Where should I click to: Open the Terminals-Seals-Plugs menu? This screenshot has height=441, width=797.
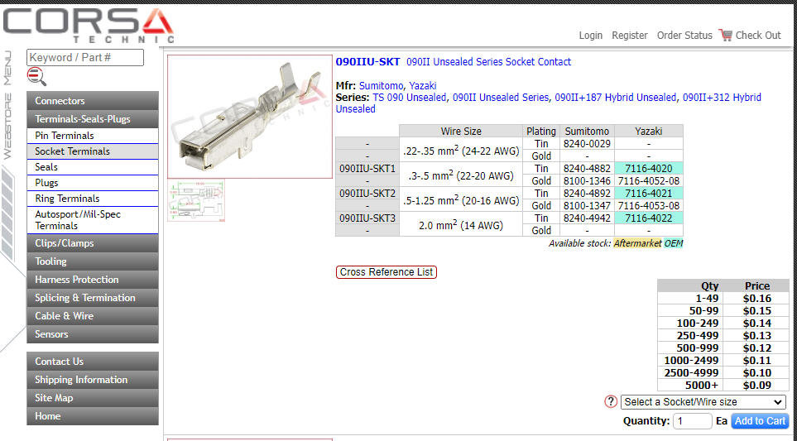tap(93, 119)
